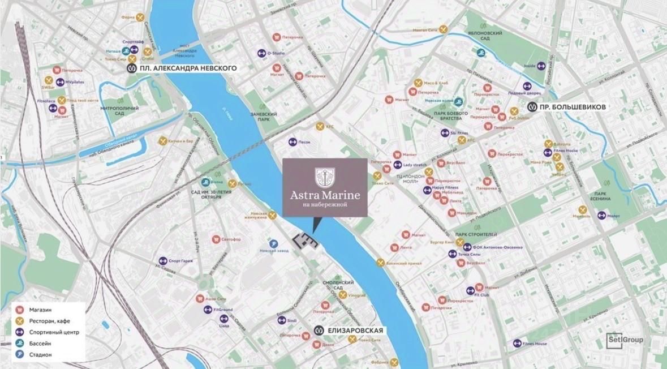Image resolution: width=667 pixels, height=369 pixels.
Task: Select the building footprint under Astra Marine pointer
Action: pos(305,241)
